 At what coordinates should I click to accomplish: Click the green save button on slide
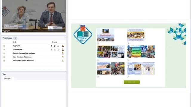click(x=132, y=82)
